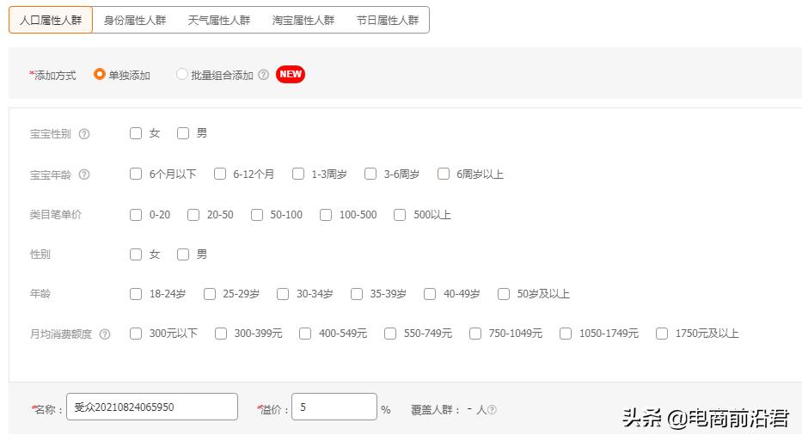Switch to 身份属性人群 tab
This screenshot has height=441, width=802.
(135, 20)
